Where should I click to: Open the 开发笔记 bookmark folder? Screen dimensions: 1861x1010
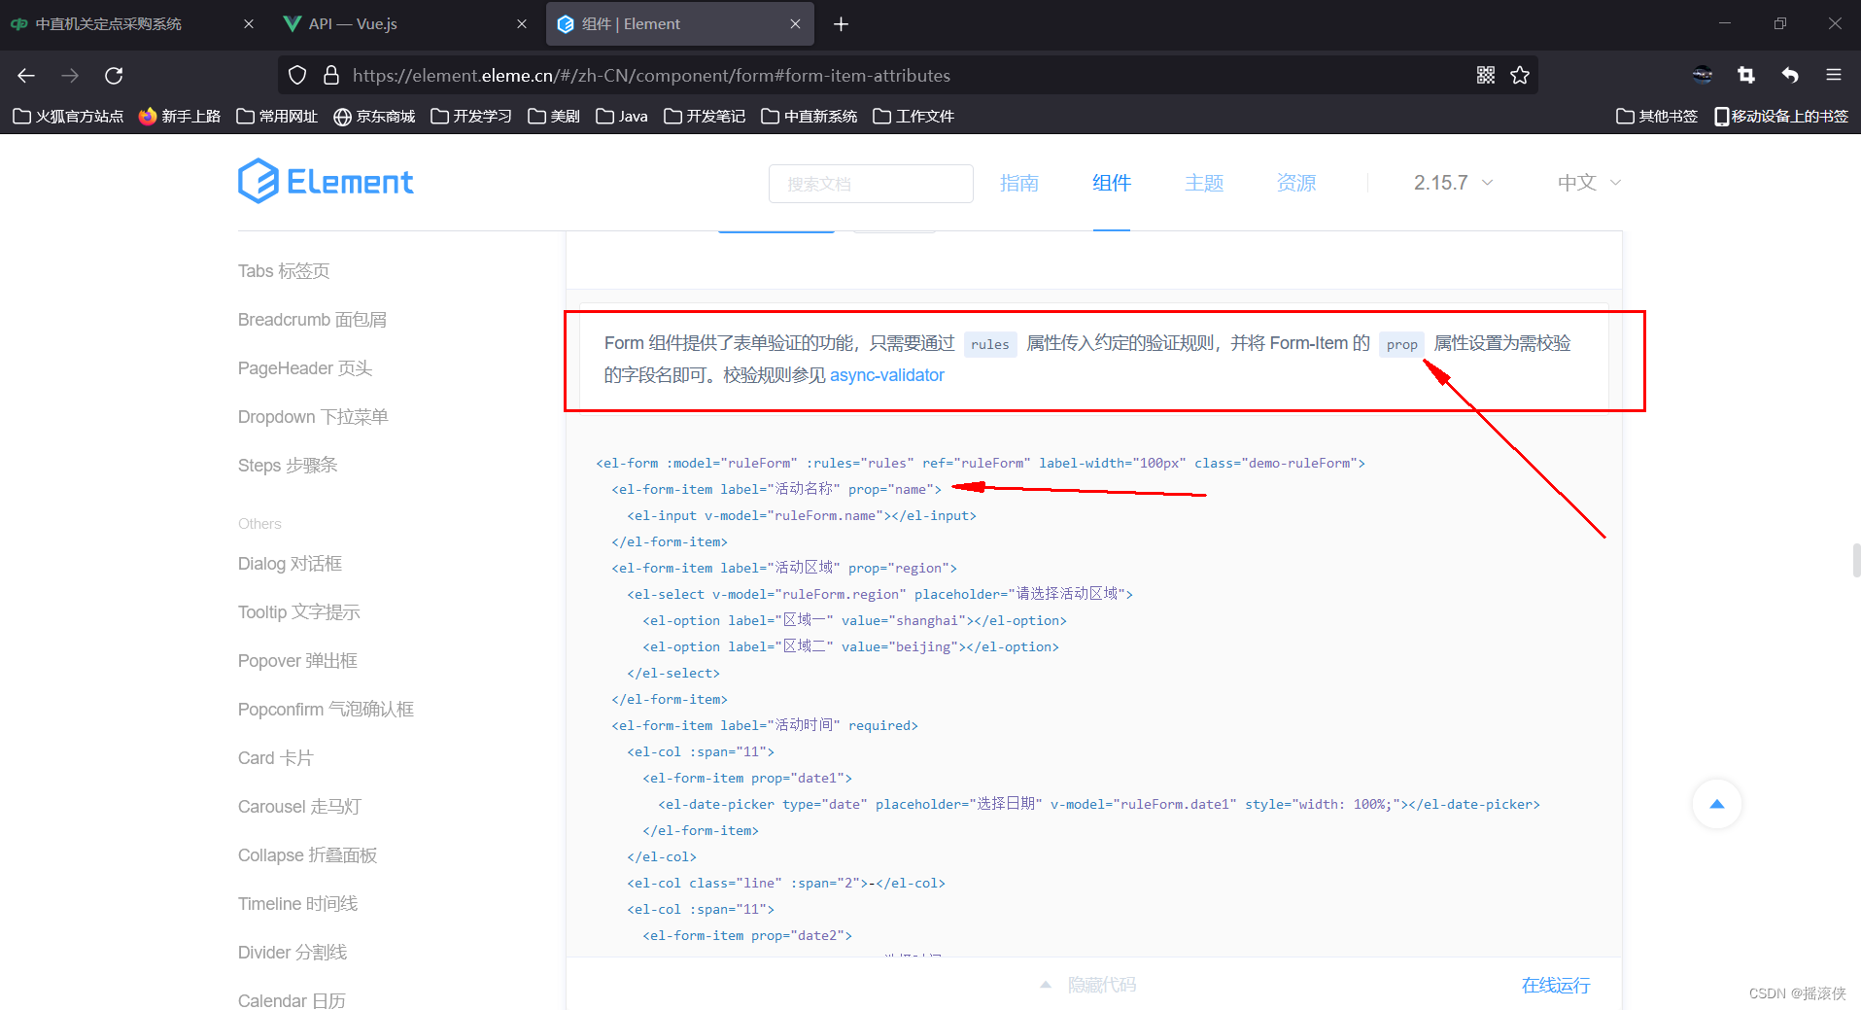(x=705, y=116)
